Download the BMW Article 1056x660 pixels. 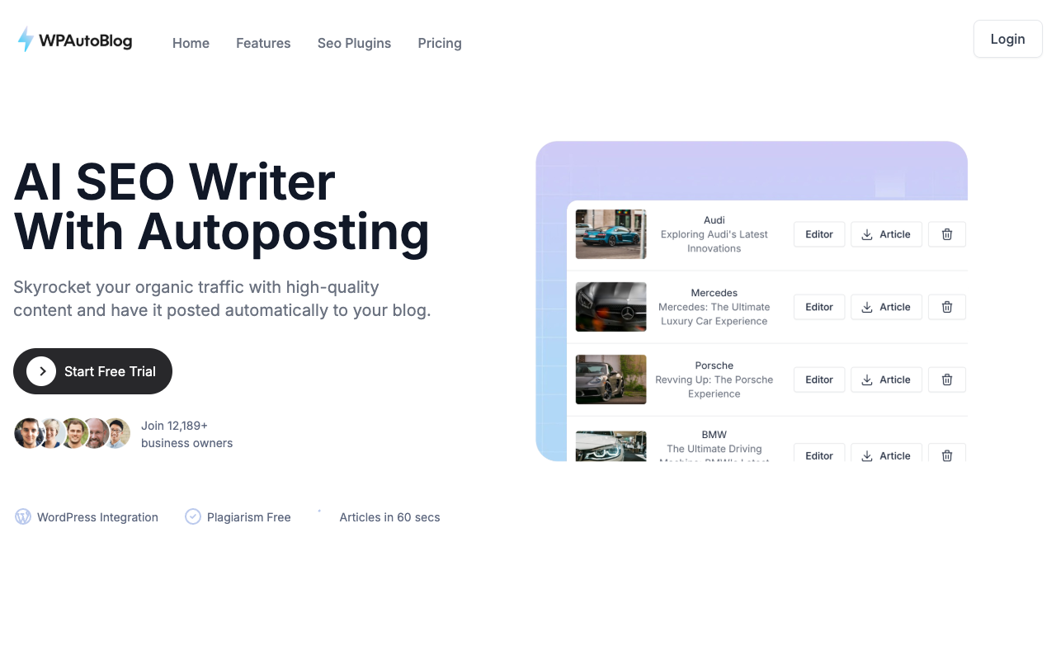pyautogui.click(x=886, y=453)
